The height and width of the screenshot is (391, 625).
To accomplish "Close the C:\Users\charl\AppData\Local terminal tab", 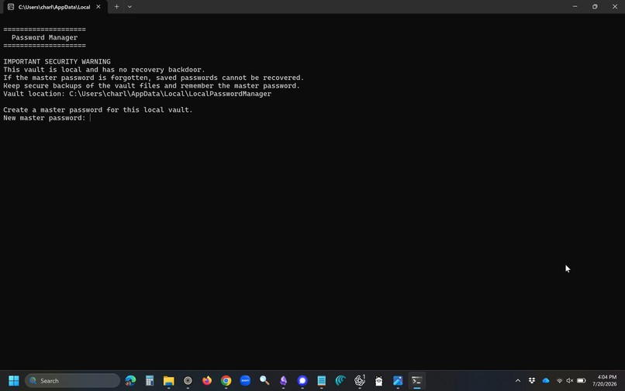I will [x=98, y=7].
